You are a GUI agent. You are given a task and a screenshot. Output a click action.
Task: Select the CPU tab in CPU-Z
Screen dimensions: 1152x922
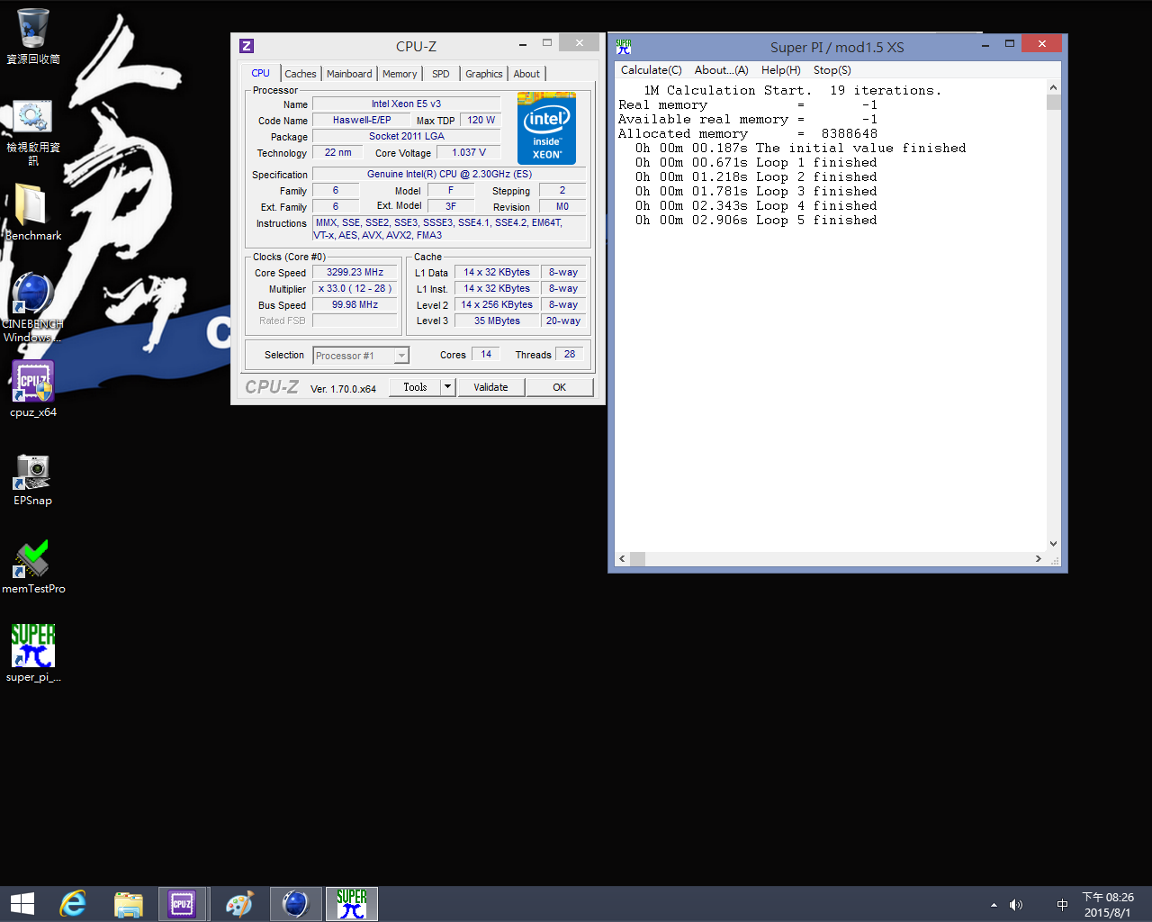(261, 73)
